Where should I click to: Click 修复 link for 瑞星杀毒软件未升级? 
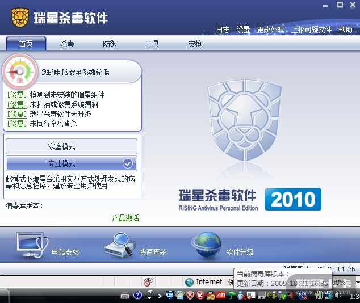pos(17,114)
